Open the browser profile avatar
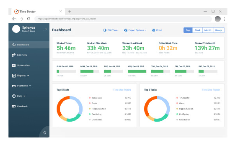 217,19
